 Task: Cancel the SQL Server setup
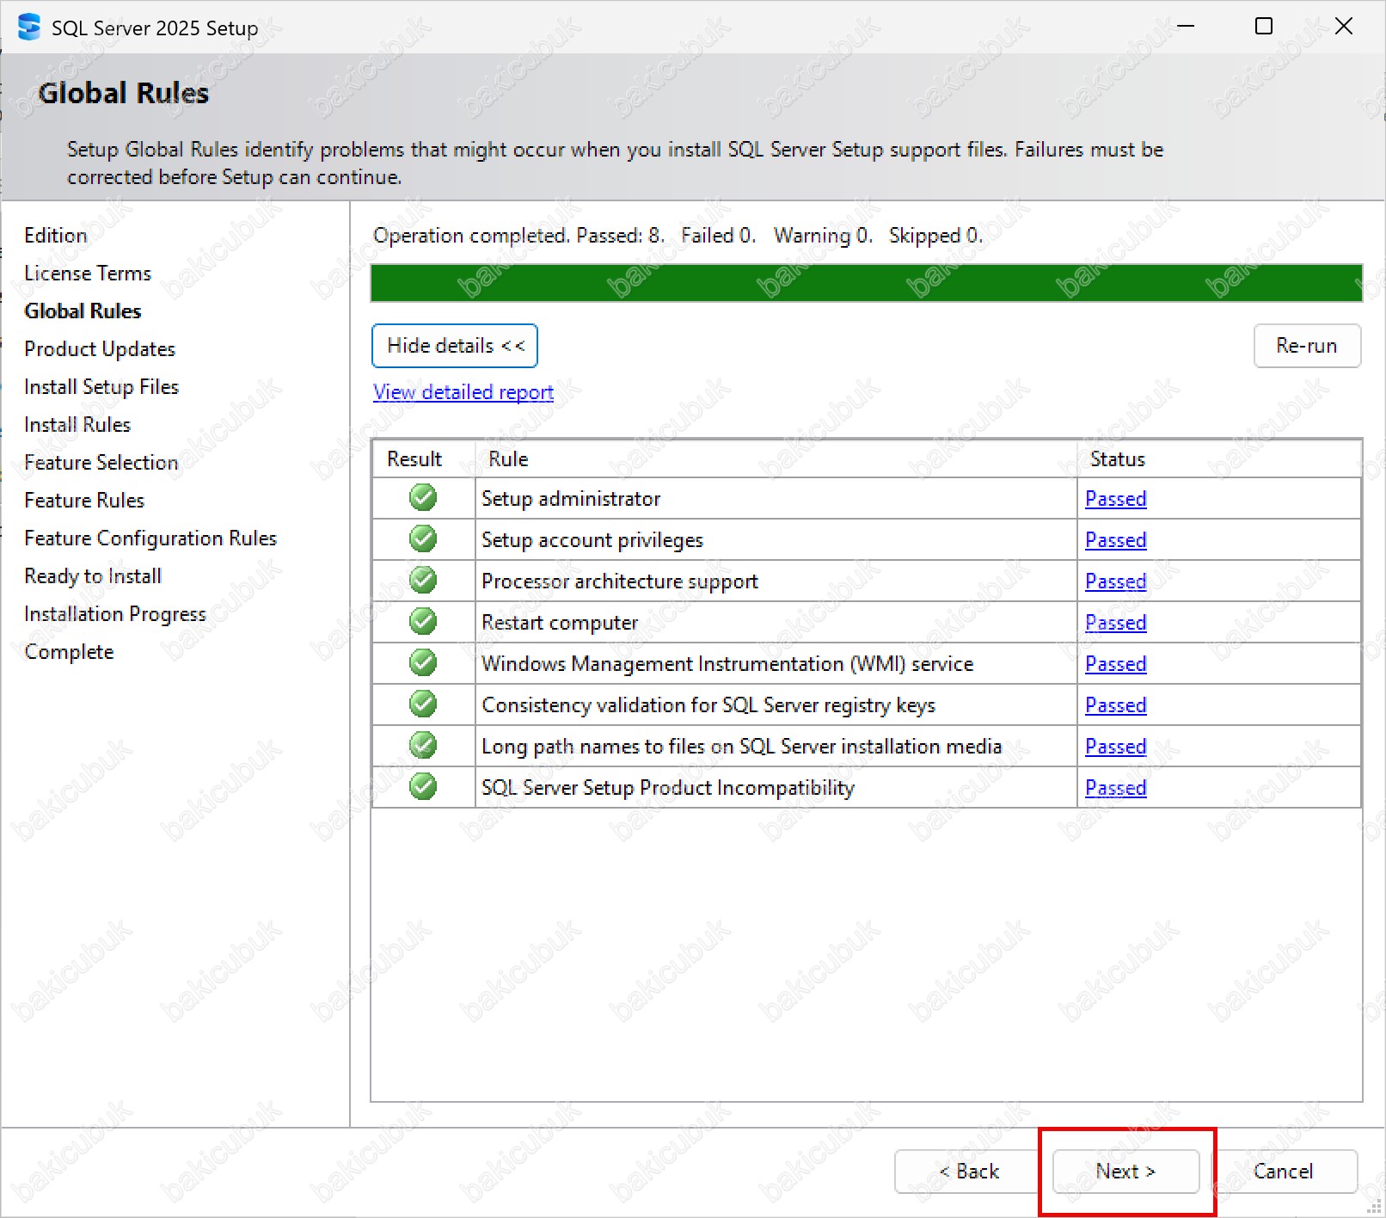point(1283,1172)
